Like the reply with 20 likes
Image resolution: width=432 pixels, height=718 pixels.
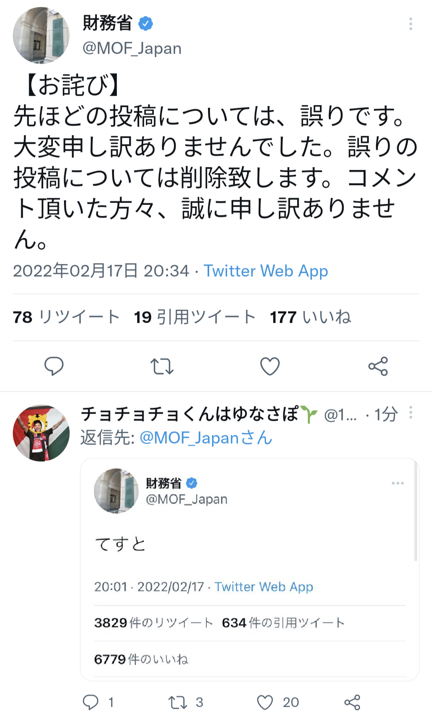click(265, 702)
